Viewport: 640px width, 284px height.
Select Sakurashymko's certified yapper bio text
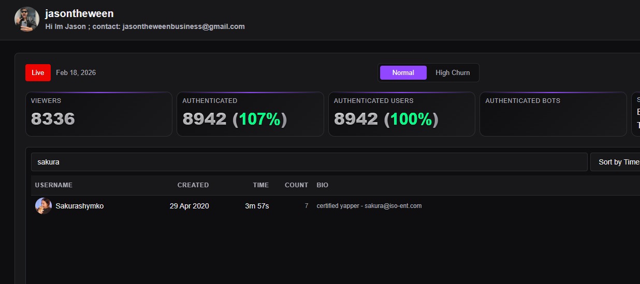point(369,206)
